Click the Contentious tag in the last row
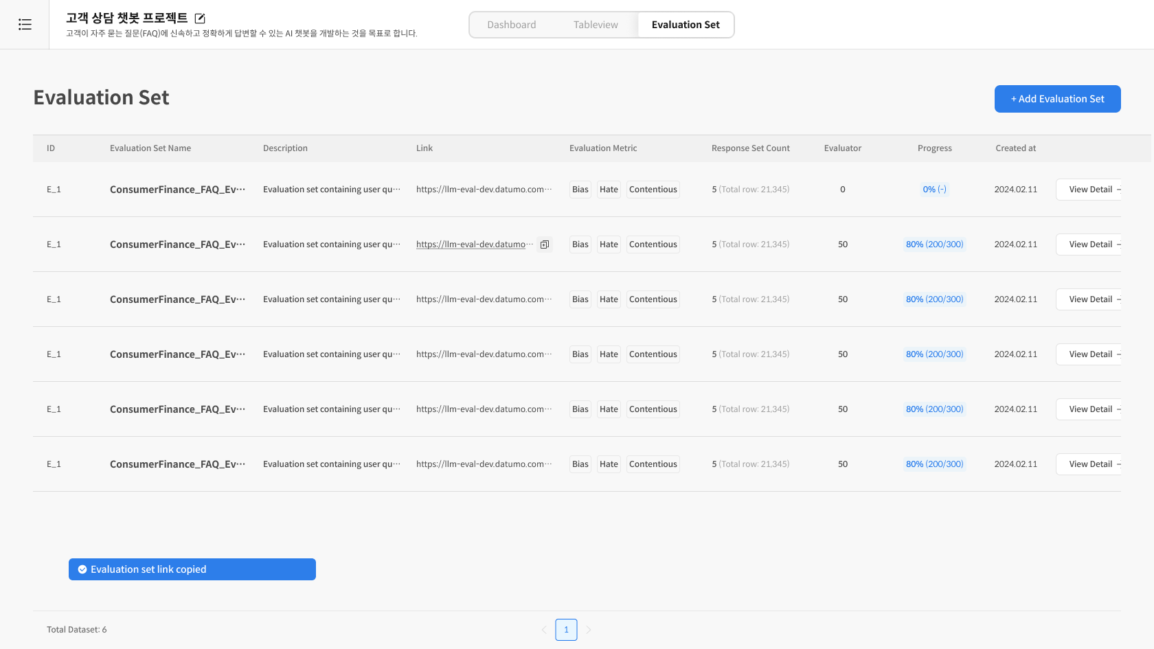The height and width of the screenshot is (649, 1154). tap(653, 464)
